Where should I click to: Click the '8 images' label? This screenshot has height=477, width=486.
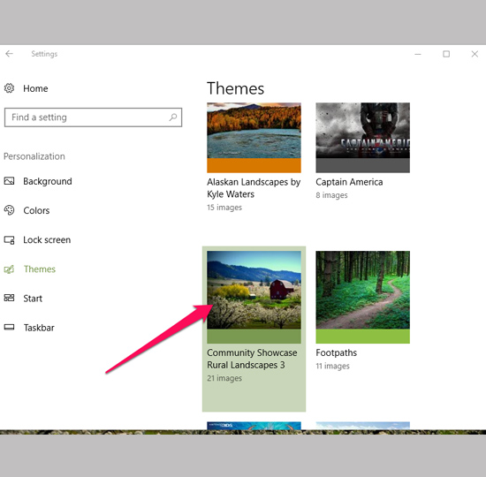[331, 195]
